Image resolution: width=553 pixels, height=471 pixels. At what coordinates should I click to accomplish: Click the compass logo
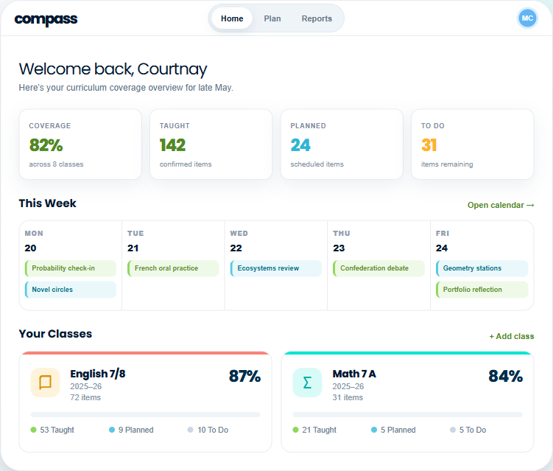click(x=46, y=19)
